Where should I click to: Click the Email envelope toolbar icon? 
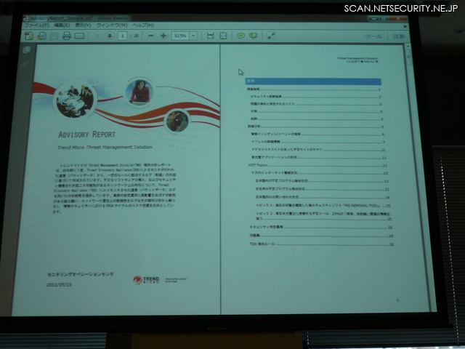point(79,35)
